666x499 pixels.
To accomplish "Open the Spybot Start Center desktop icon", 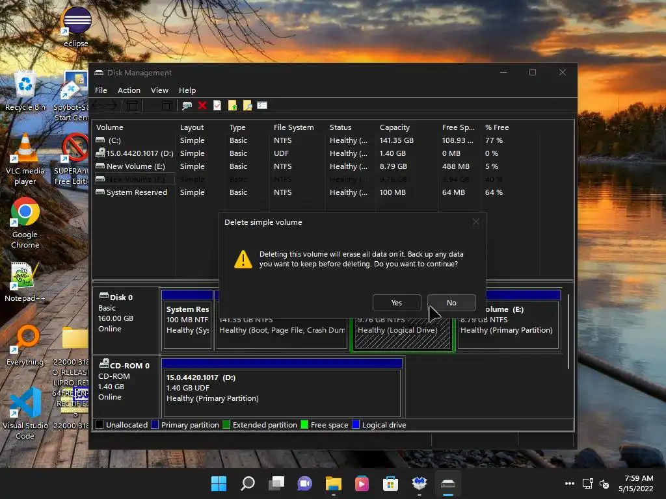I will (x=71, y=96).
